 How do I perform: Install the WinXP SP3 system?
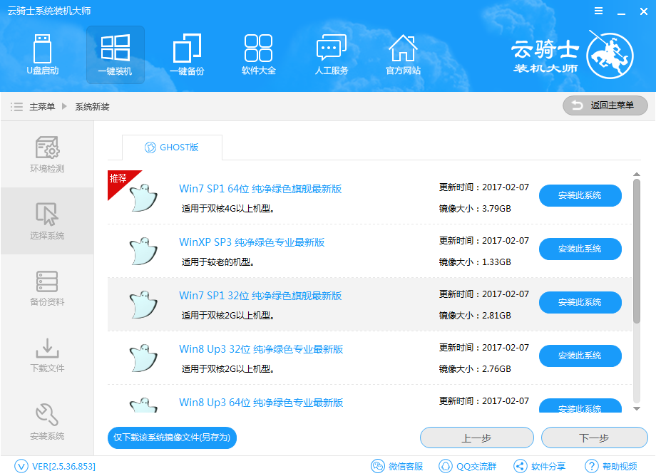tap(580, 249)
